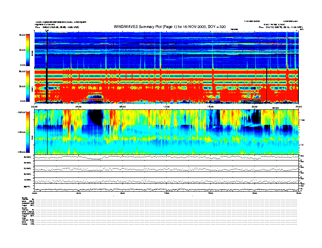Click the -125.00 label on TNR scale
Viewport: 322px width, 248px height.
click(22, 132)
